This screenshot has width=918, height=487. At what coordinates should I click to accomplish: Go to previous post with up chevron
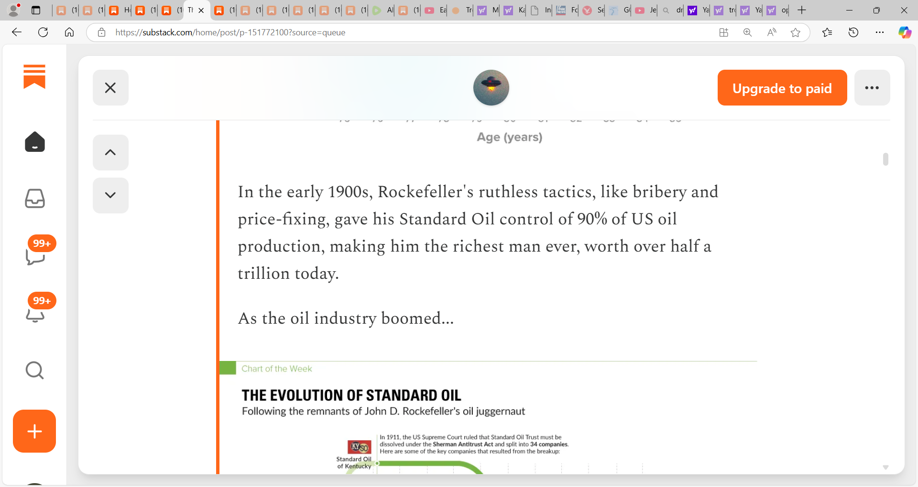click(x=110, y=152)
